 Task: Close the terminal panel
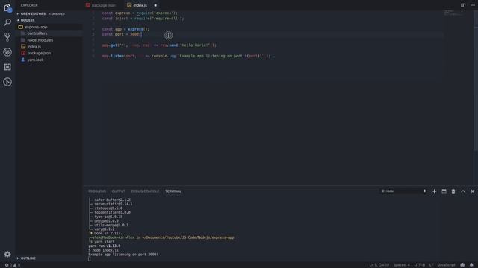pos(473,191)
